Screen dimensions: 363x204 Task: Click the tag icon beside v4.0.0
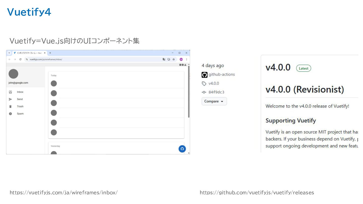[204, 84]
